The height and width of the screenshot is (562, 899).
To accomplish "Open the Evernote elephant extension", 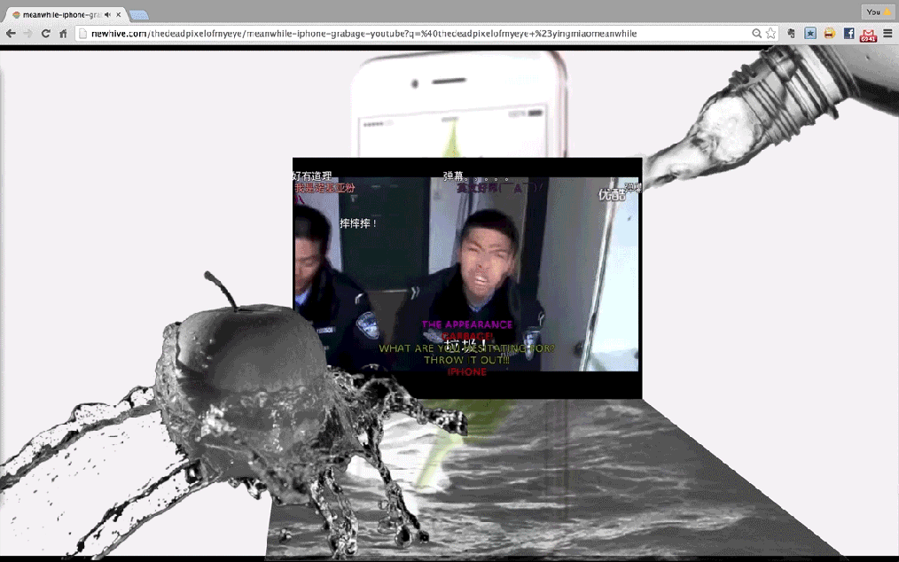I will (791, 34).
